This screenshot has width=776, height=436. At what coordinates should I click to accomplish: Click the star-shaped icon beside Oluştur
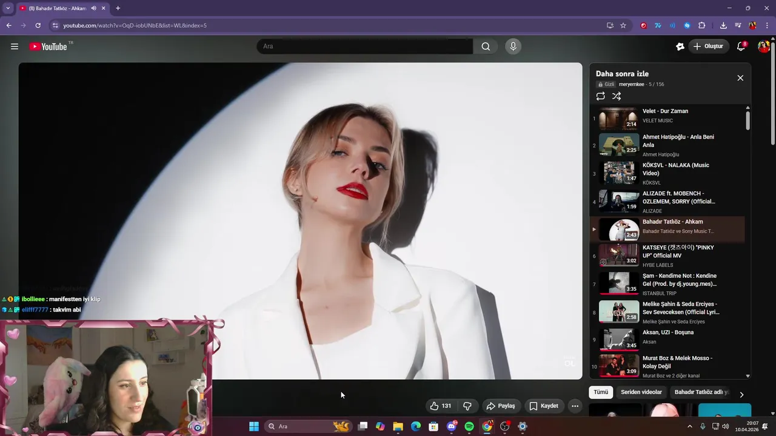(x=680, y=47)
